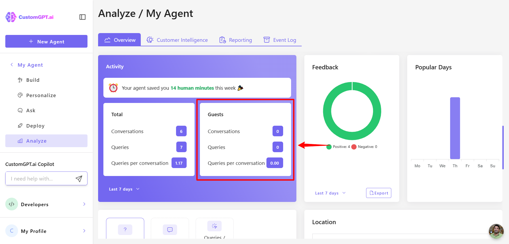Send Copilot message with paper plane
Viewport: 509px width, 244px height.
[x=79, y=179]
